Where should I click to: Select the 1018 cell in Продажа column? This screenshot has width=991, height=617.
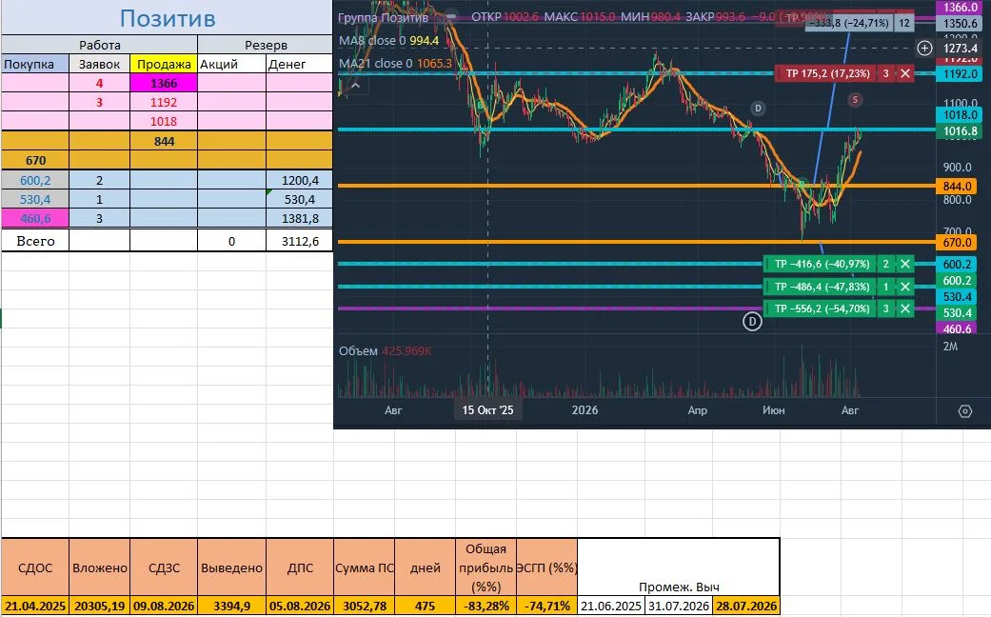click(x=164, y=121)
